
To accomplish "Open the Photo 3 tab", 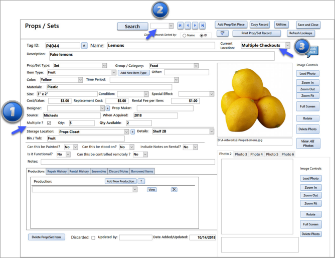I will pyautogui.click(x=241, y=154).
